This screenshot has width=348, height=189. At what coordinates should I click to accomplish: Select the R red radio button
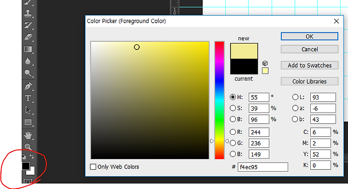pos(232,132)
